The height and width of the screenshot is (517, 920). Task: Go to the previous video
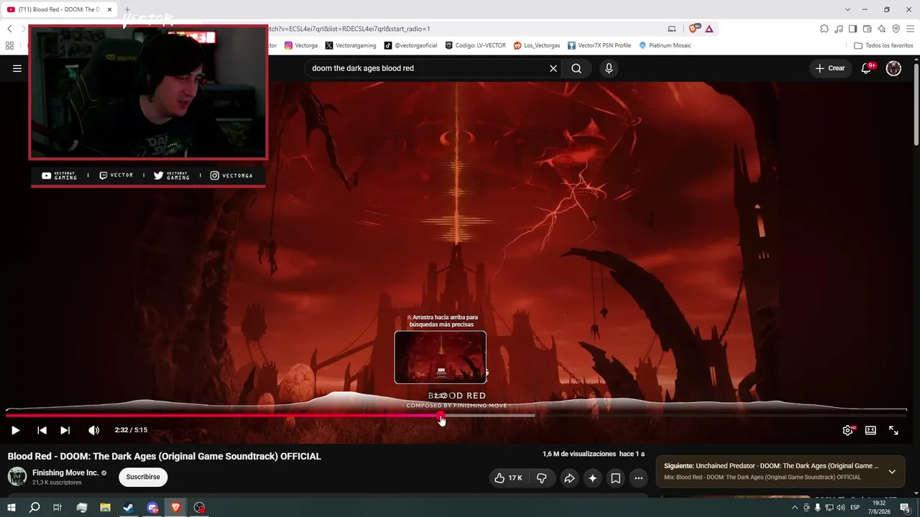[x=42, y=430]
